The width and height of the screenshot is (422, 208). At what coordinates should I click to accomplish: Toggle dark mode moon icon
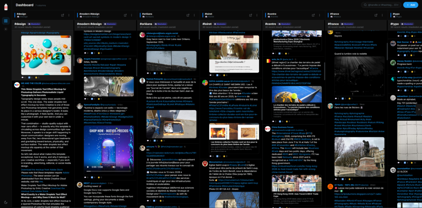(5, 202)
